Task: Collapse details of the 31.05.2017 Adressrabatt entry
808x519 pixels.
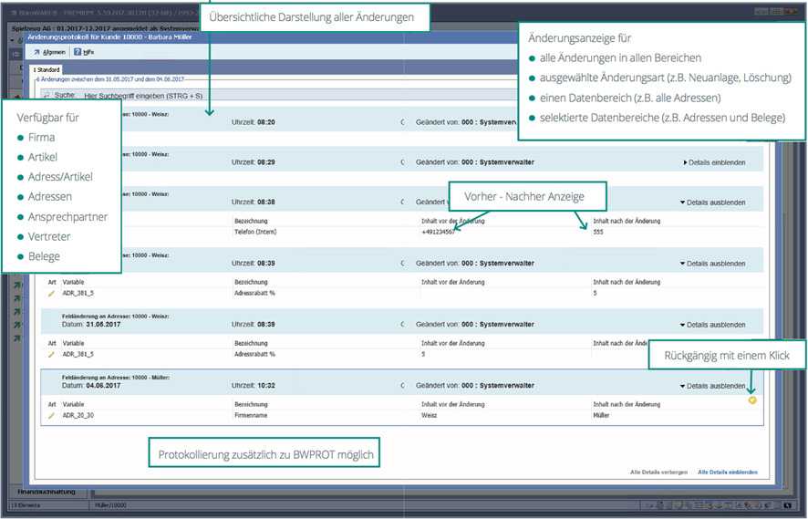Action: tap(714, 325)
